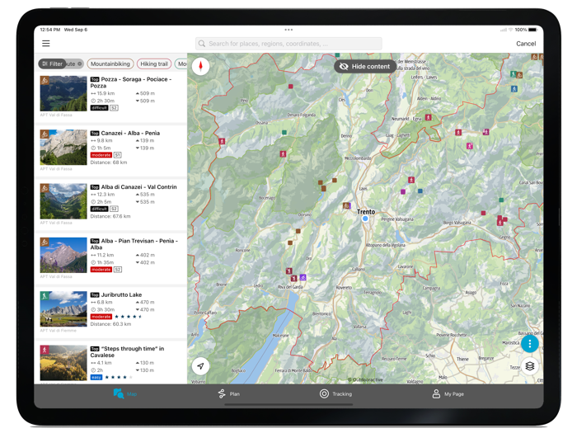Tap 'Distance: 60.3 km' text

click(x=110, y=324)
